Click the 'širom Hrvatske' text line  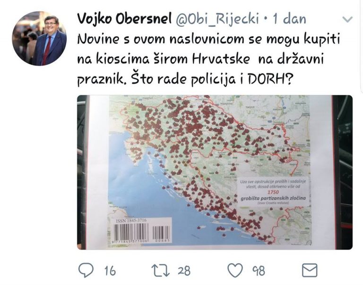pos(200,59)
